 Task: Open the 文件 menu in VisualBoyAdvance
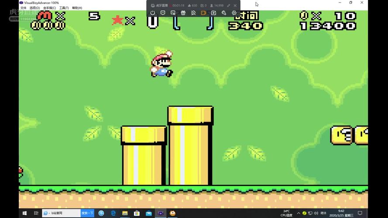(23, 8)
